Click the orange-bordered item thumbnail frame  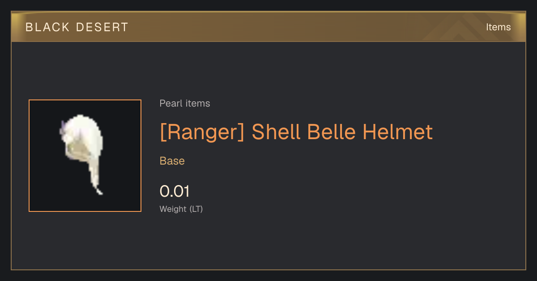85,156
